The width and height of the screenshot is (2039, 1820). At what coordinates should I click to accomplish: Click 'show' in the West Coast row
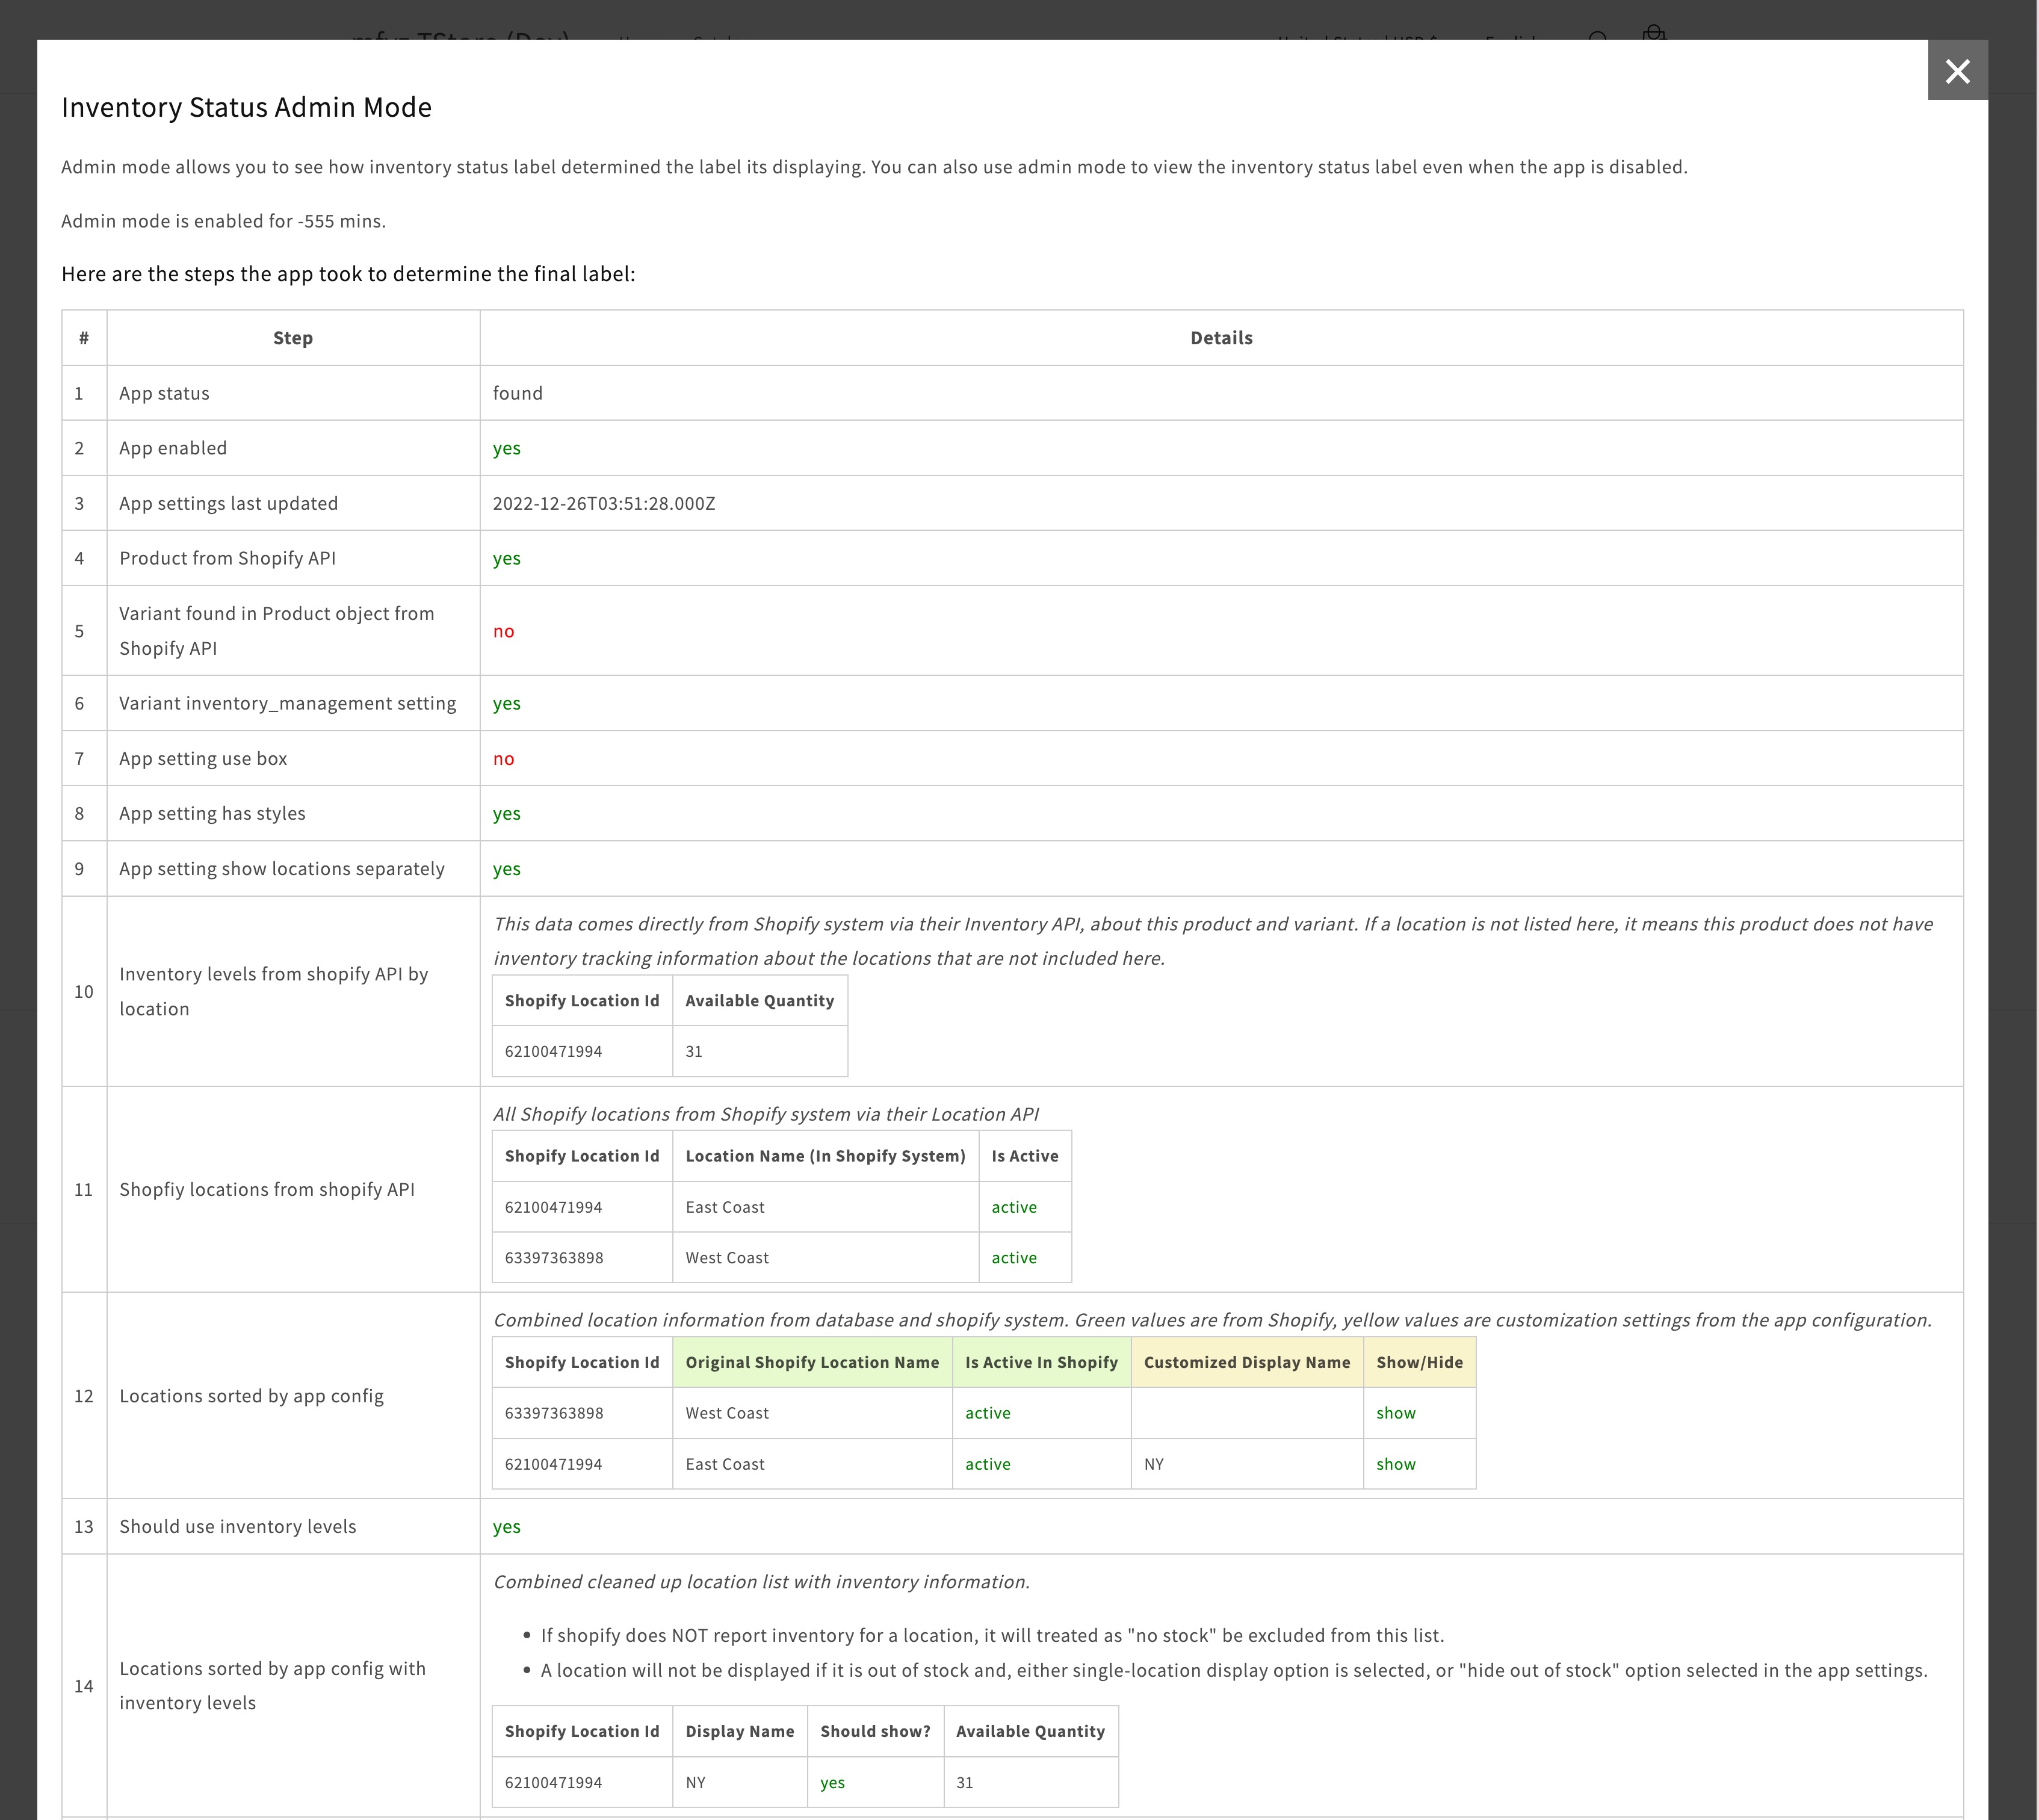tap(1395, 1413)
